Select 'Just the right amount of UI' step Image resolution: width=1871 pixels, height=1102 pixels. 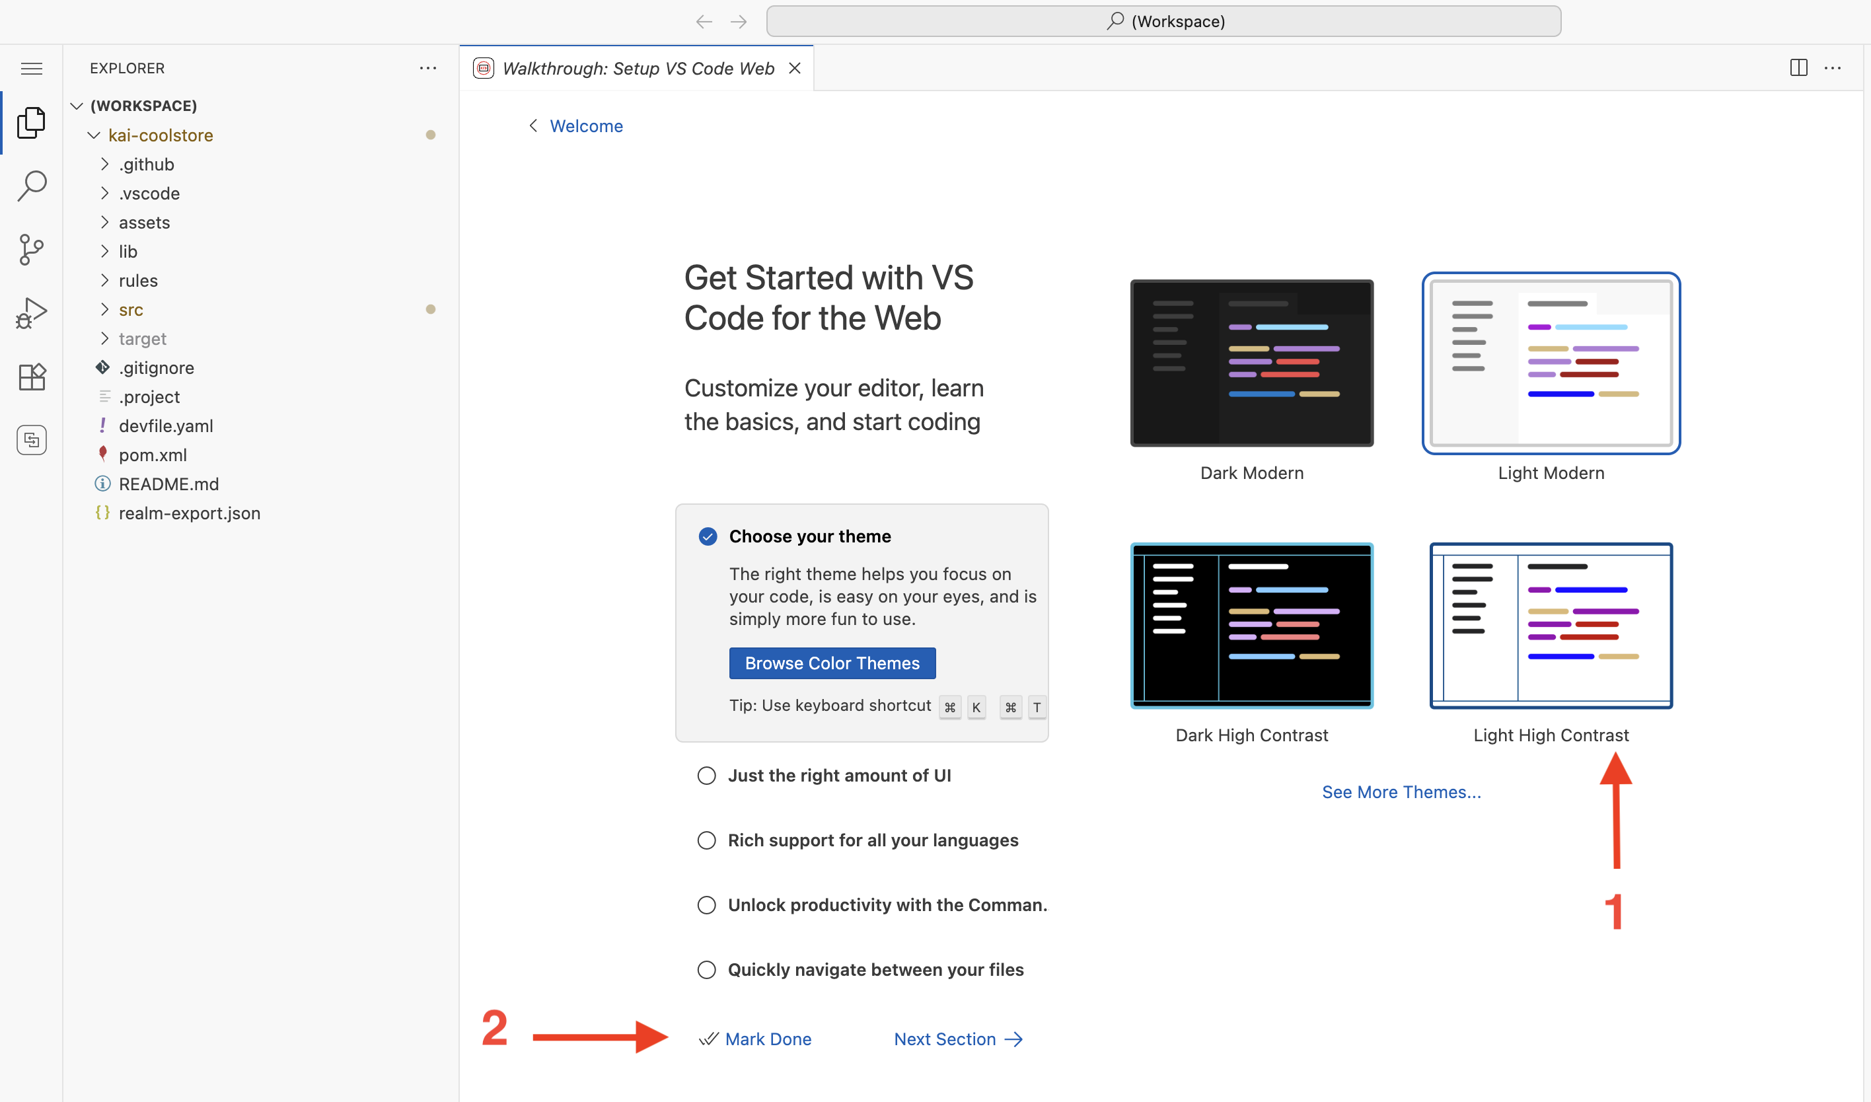[x=839, y=775]
